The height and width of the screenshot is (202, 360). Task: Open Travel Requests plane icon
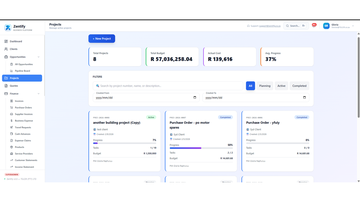pyautogui.click(x=12, y=127)
